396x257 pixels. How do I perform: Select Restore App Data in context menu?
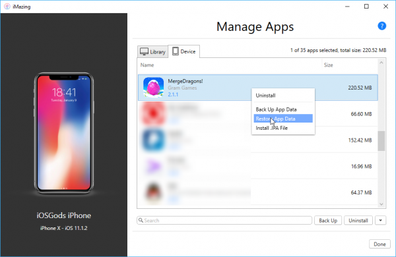(x=283, y=119)
